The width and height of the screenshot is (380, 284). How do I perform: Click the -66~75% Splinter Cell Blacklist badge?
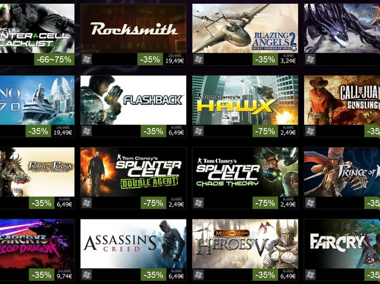point(54,59)
